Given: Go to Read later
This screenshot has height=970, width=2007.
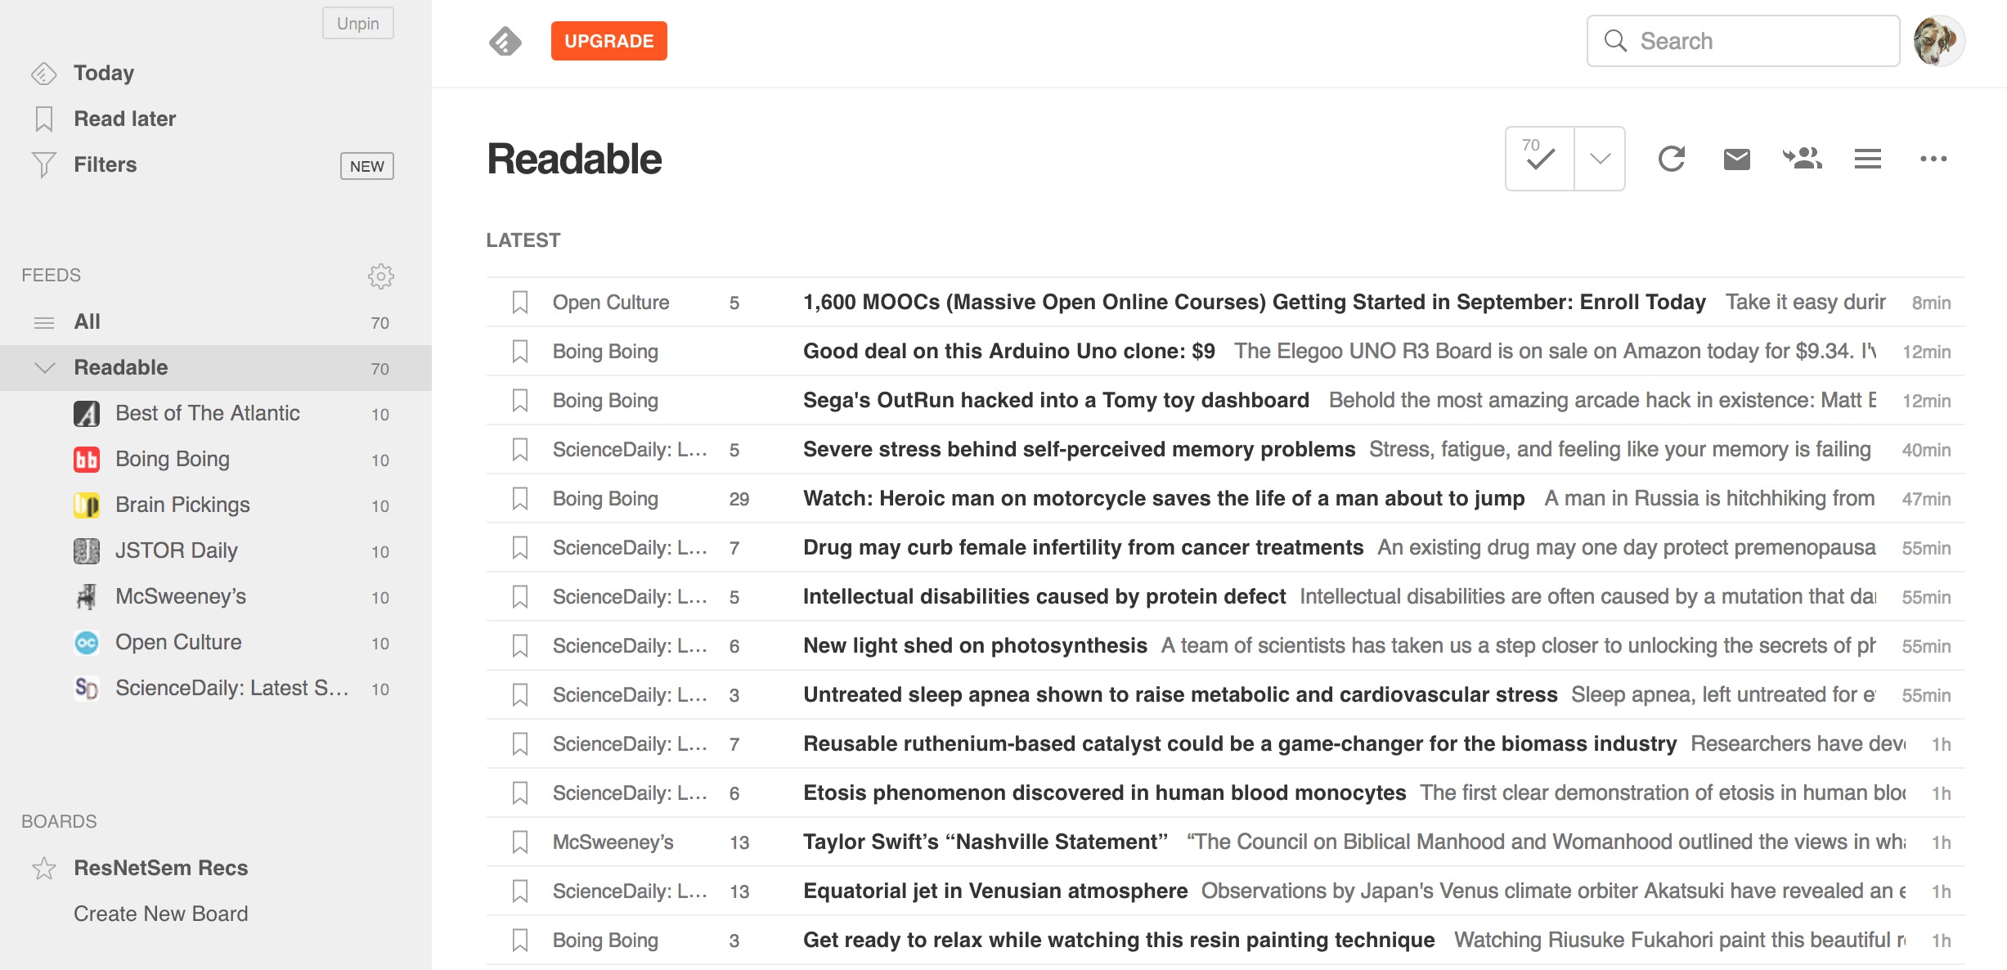Looking at the screenshot, I should pyautogui.click(x=124, y=119).
